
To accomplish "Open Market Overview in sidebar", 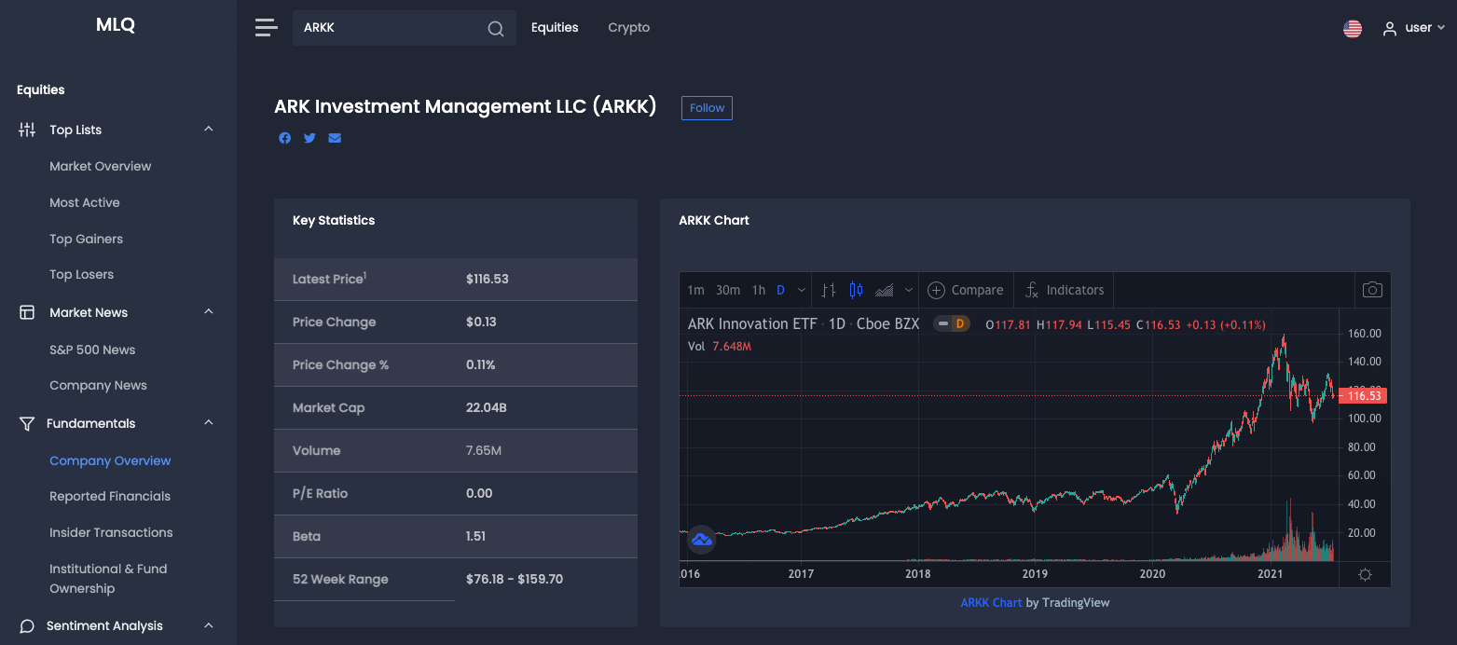I will [101, 166].
